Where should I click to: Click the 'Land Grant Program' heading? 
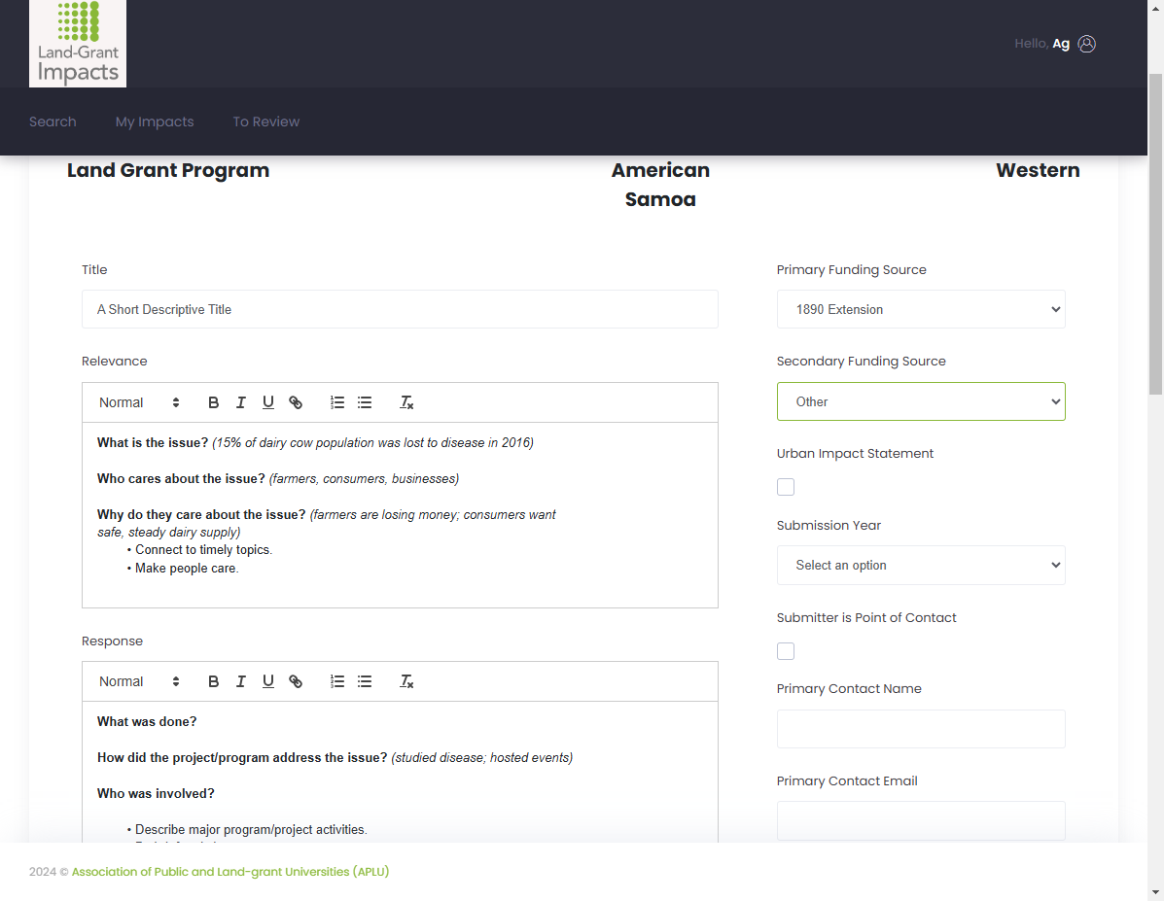click(x=168, y=170)
